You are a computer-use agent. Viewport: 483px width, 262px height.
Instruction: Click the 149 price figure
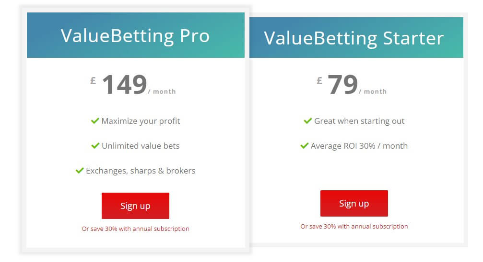tap(124, 85)
